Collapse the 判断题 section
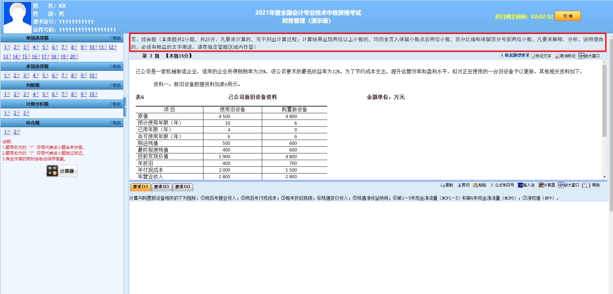 [115, 85]
